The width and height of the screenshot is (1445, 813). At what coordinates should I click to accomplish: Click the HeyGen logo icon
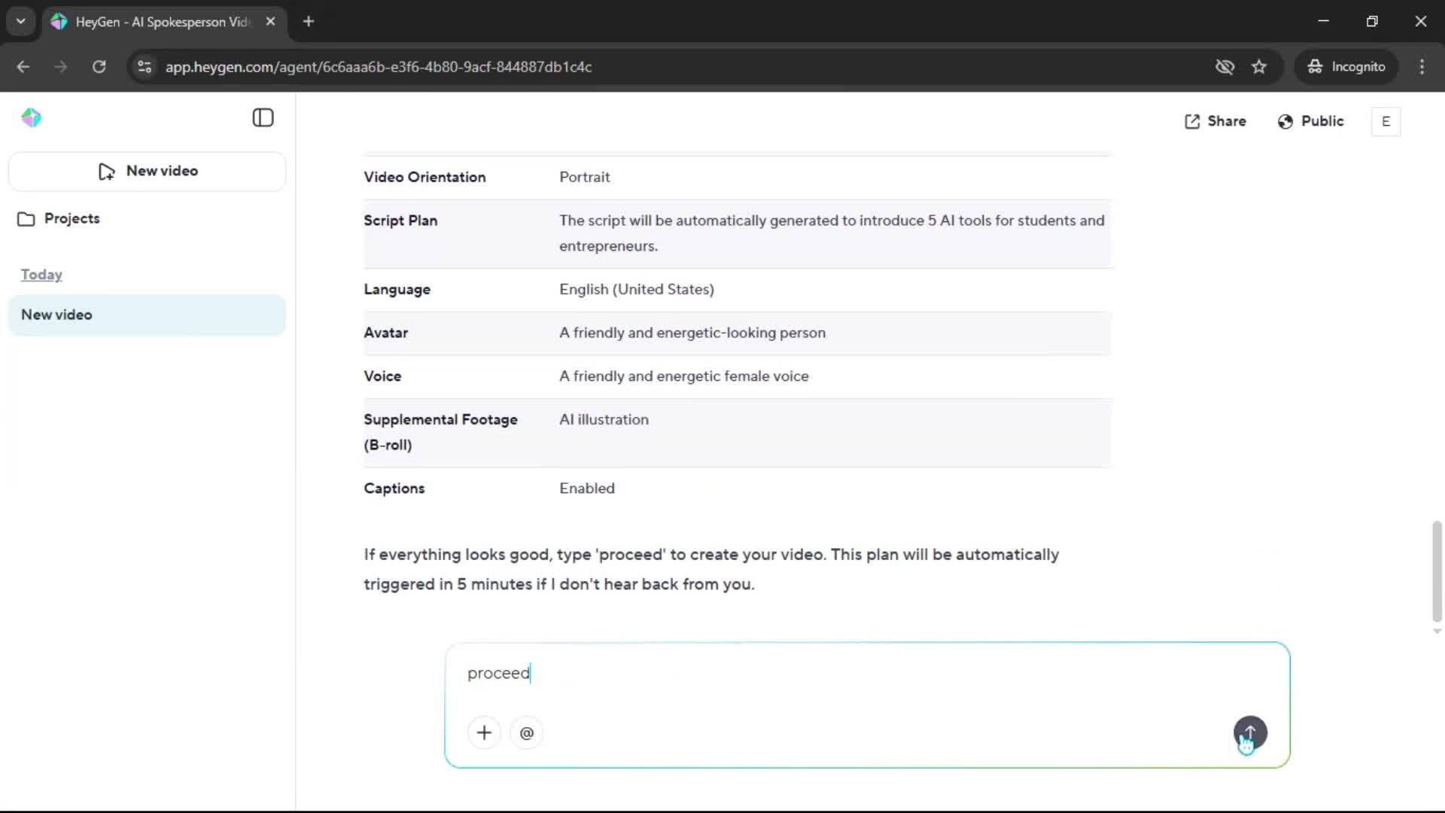[32, 118]
